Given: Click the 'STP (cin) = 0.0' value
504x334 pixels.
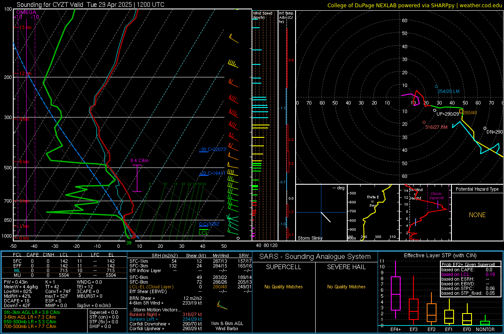Looking at the screenshot, I should 104,317.
